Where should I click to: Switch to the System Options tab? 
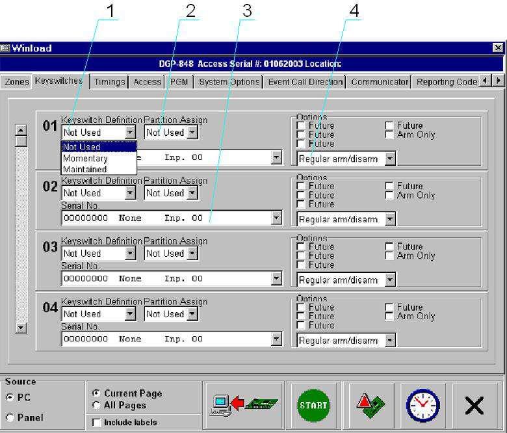coord(229,82)
